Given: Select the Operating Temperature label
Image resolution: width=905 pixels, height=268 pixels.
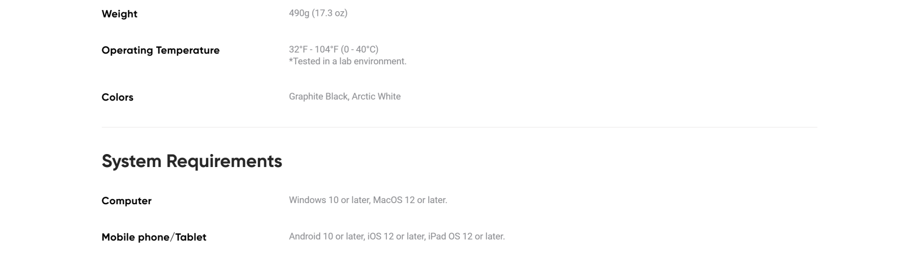Looking at the screenshot, I should tap(160, 50).
